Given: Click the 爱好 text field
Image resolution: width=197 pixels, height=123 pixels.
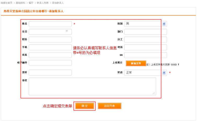Looking at the screenshot, I should [50, 73].
